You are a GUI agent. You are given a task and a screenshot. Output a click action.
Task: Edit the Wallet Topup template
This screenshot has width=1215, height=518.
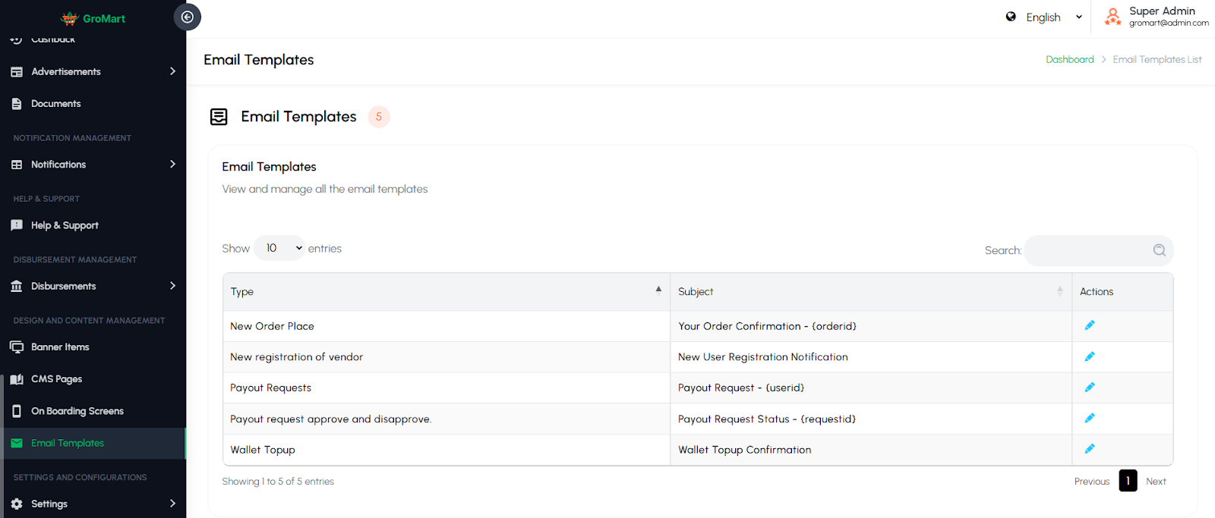[x=1090, y=449]
